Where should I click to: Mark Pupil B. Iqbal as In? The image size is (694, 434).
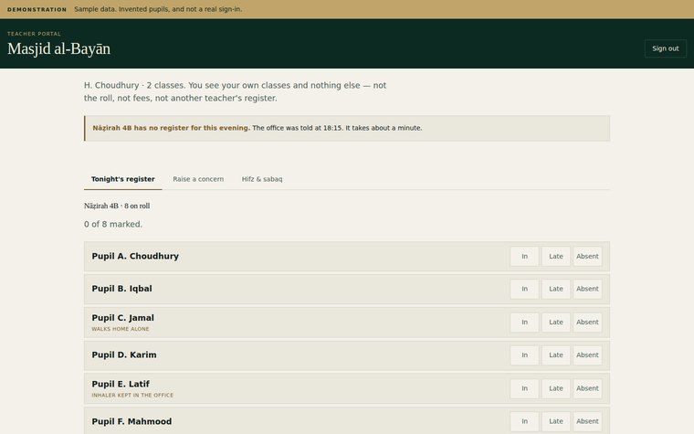click(524, 289)
